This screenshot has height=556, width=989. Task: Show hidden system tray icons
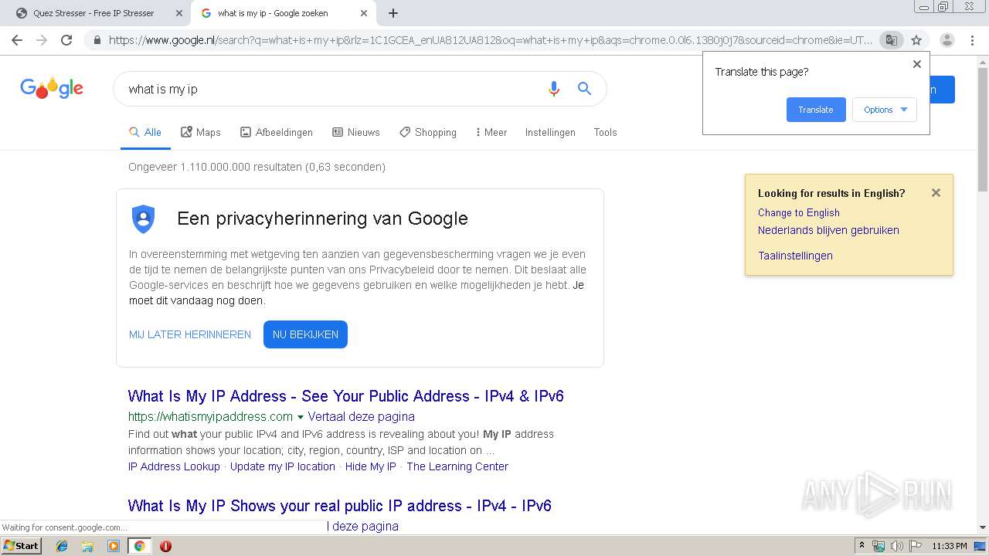tap(862, 546)
